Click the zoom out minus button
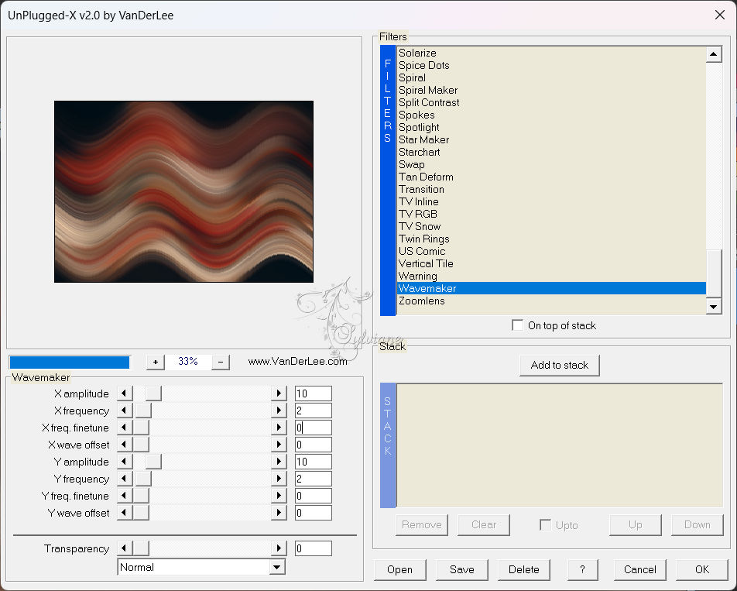 (221, 362)
